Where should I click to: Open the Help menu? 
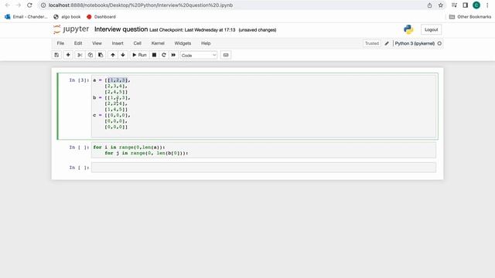(x=206, y=43)
